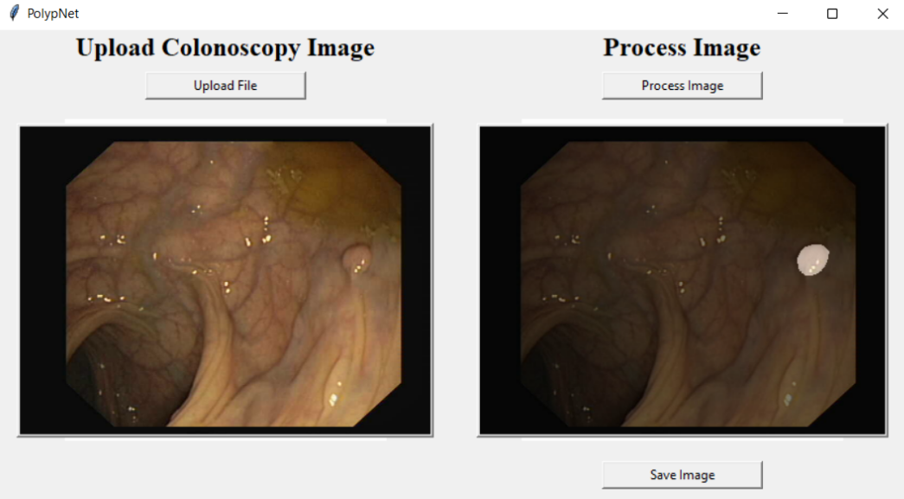Click the yellowish area in original image

[x=323, y=184]
